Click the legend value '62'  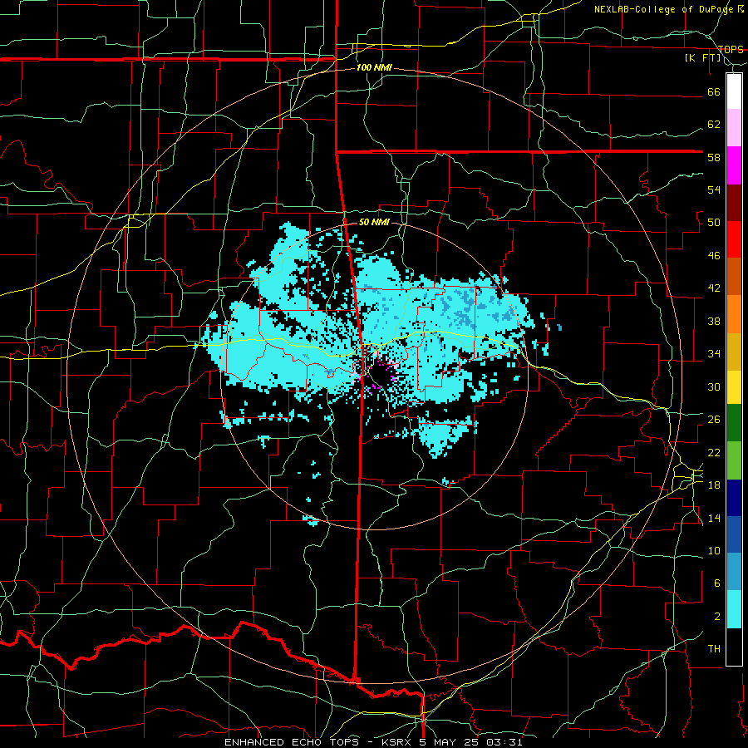pos(714,125)
